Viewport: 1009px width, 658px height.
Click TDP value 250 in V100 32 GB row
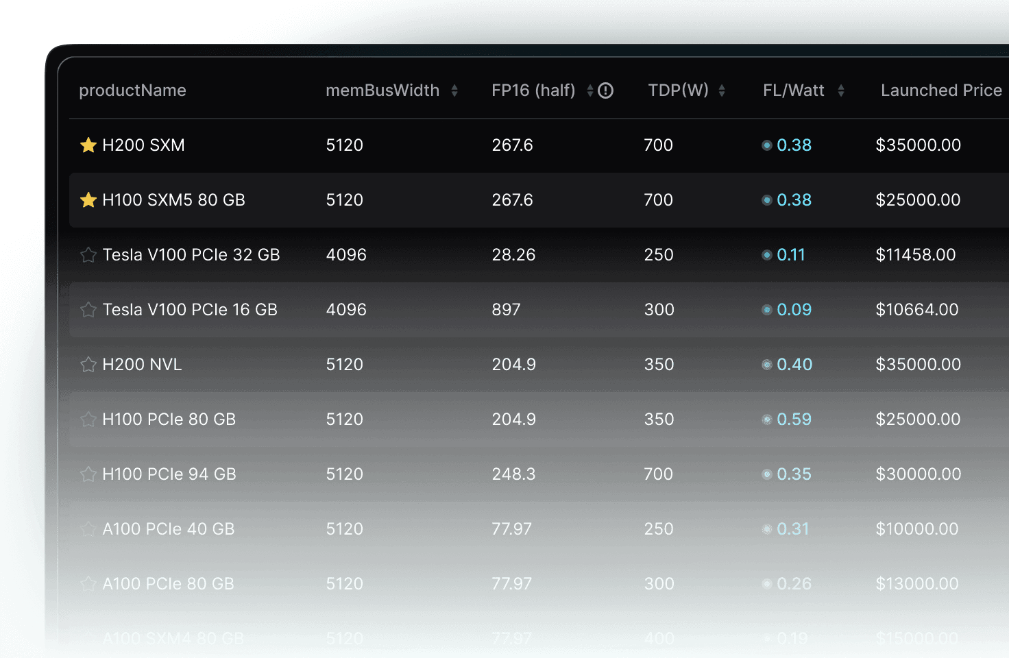click(x=659, y=255)
